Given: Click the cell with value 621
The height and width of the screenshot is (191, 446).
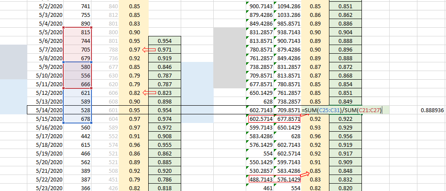Looking at the screenshot, I should tap(77, 93).
